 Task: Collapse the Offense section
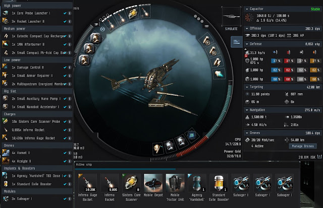click(x=247, y=28)
